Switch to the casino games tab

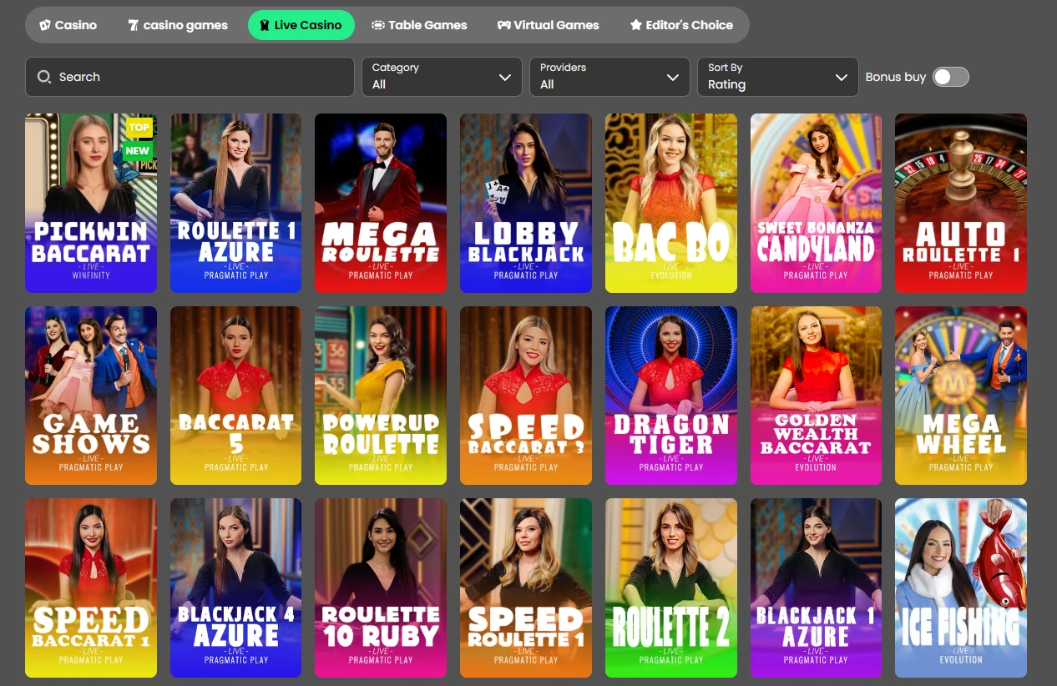point(177,25)
